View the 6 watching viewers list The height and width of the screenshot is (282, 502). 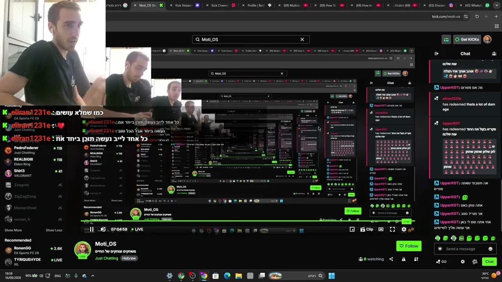tap(371, 259)
